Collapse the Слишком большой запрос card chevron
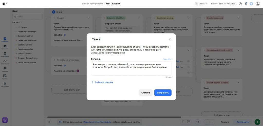Image resolution: width=263 pixels, height=126 pixels. tap(238, 50)
